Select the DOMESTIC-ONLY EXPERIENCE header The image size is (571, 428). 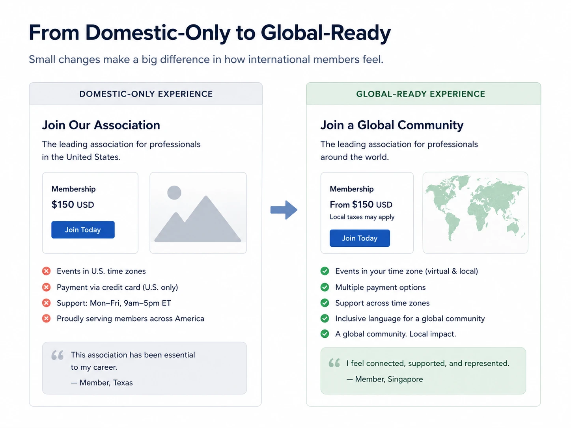tap(146, 94)
